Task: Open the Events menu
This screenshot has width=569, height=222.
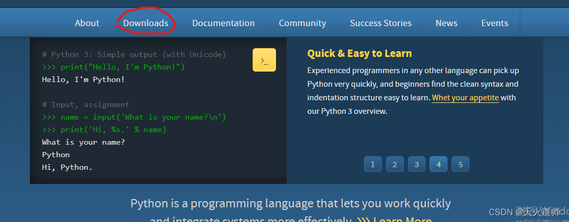Action: pos(495,23)
